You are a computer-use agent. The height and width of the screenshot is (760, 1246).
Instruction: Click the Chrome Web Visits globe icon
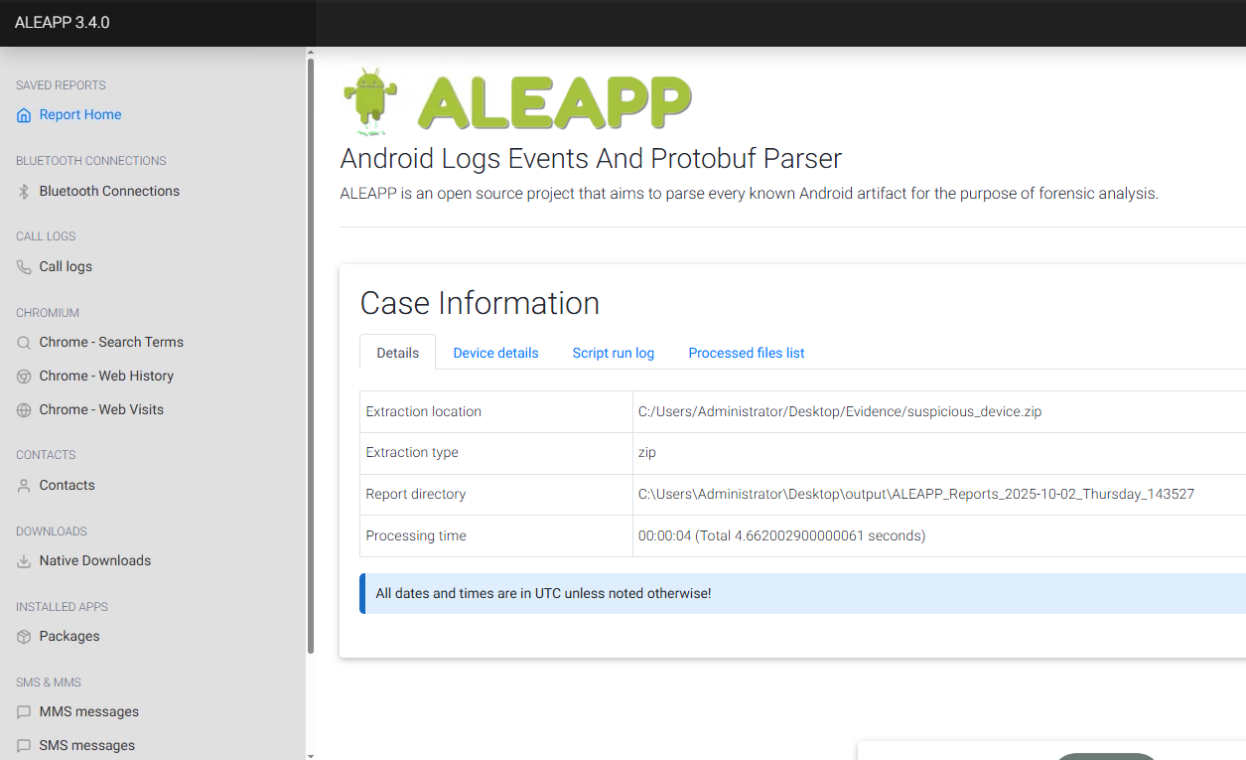[x=24, y=410]
